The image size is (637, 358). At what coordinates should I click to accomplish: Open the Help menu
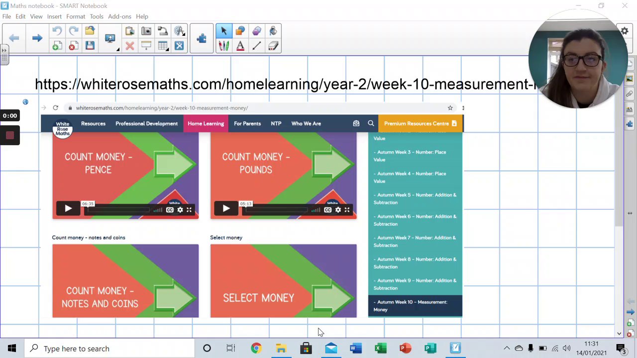[x=142, y=16]
